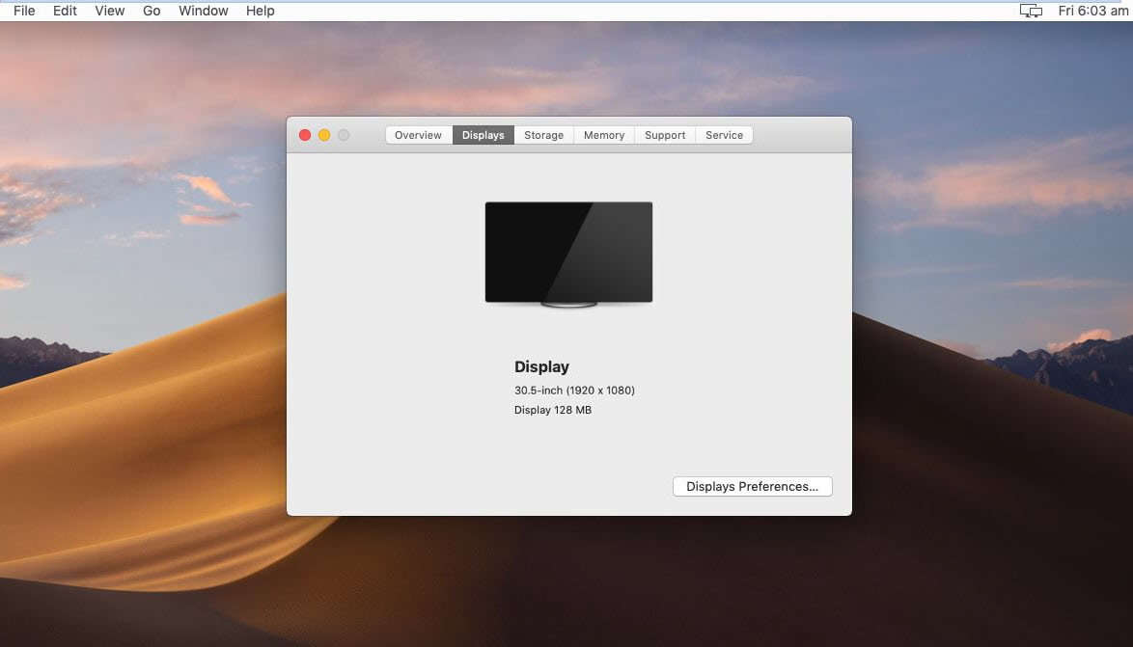The image size is (1133, 647).
Task: Click the 30.5-inch (1920 x 1080) text
Action: point(574,391)
